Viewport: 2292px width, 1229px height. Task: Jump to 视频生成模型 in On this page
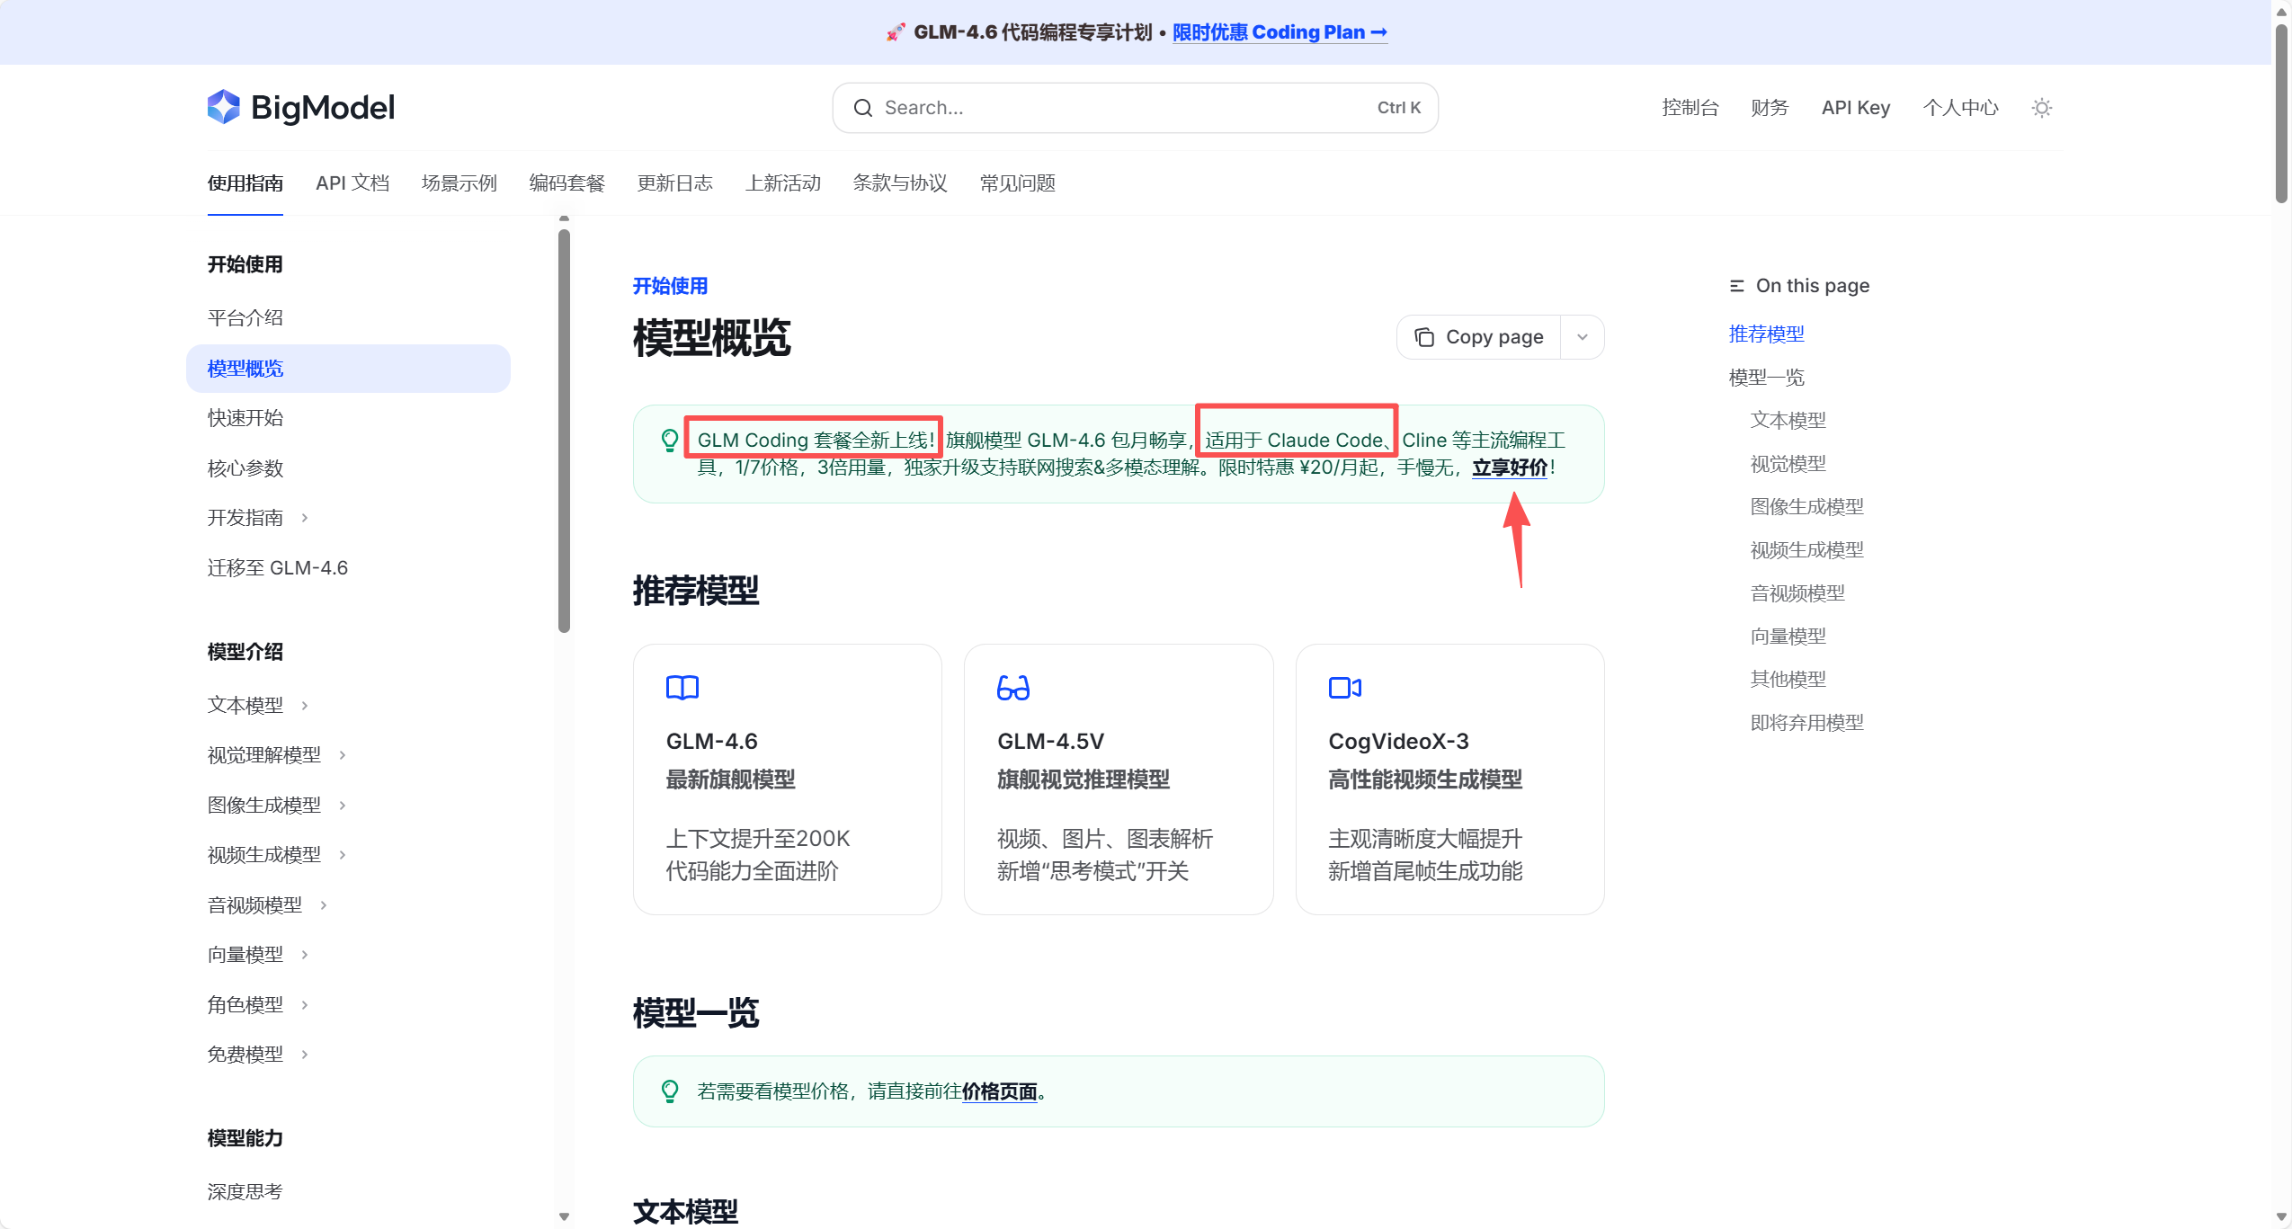(x=1806, y=550)
